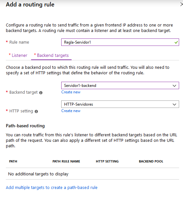Open the HTTP setting combo box
This screenshot has height=198, width=183.
pos(120,104)
